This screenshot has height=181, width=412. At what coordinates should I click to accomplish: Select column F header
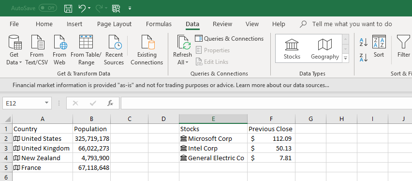(271, 119)
